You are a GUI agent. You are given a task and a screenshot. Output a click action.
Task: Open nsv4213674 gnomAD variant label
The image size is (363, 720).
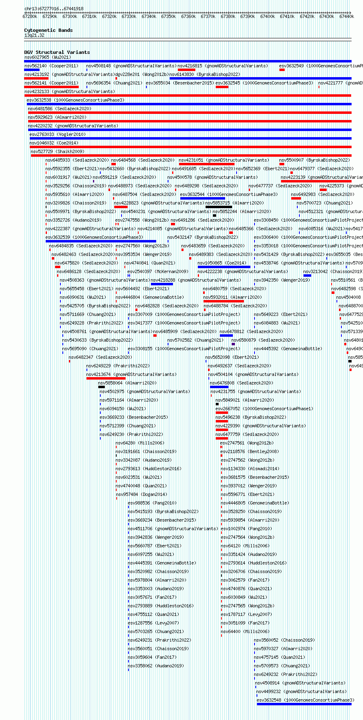(x=132, y=374)
